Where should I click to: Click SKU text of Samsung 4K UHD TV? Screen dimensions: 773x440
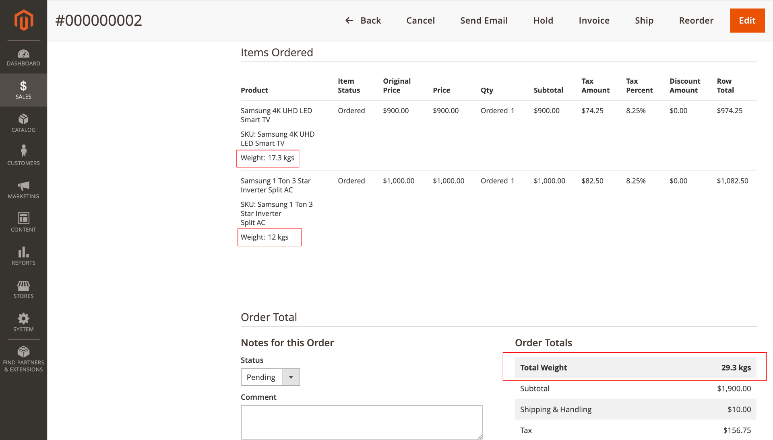coord(277,139)
